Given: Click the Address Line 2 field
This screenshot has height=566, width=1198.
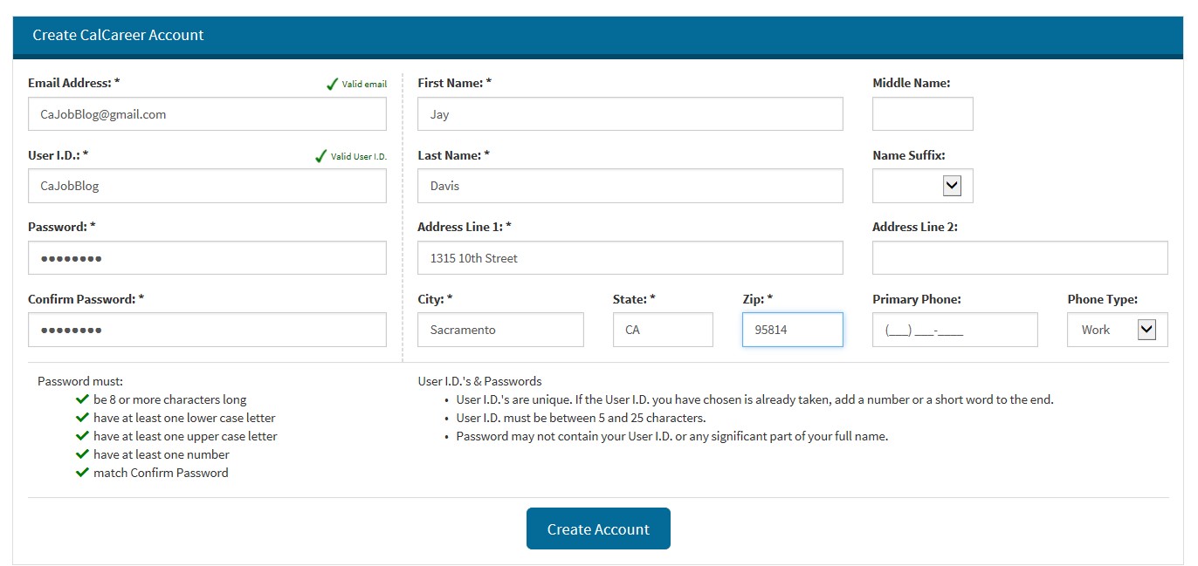Looking at the screenshot, I should coord(1020,258).
